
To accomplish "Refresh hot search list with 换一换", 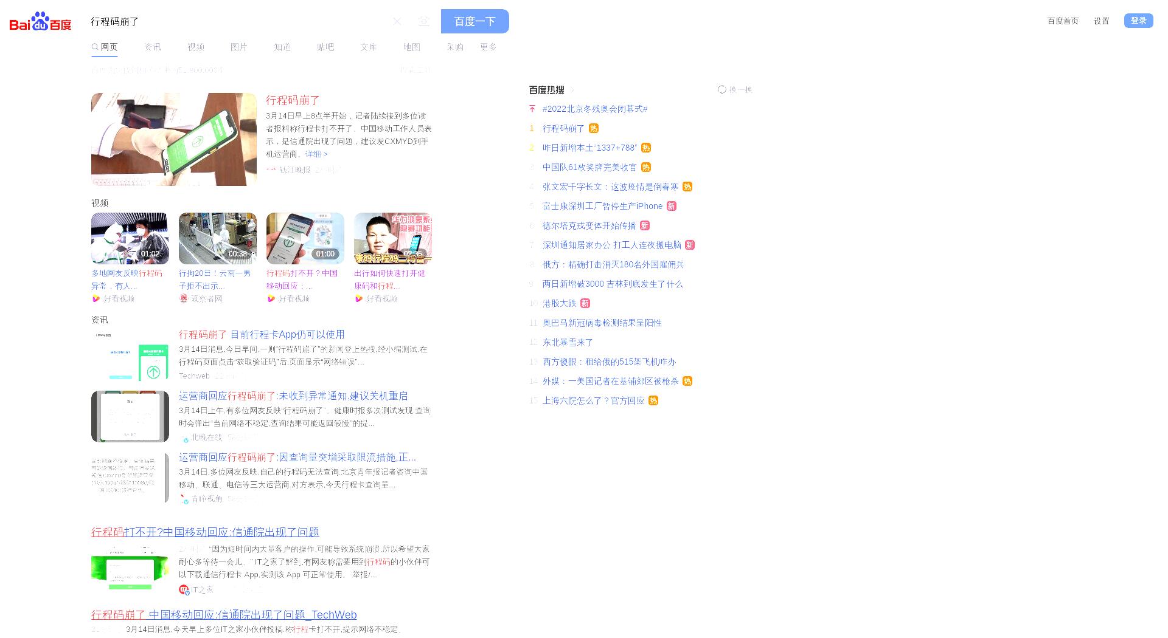I will click(735, 89).
